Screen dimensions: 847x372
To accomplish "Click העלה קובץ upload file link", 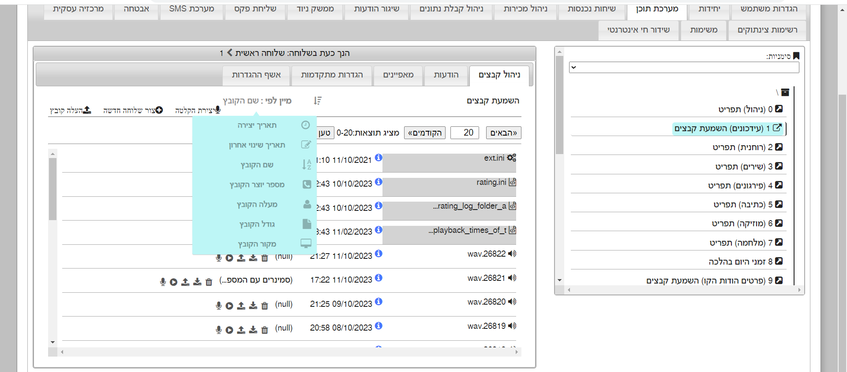I will tap(71, 110).
